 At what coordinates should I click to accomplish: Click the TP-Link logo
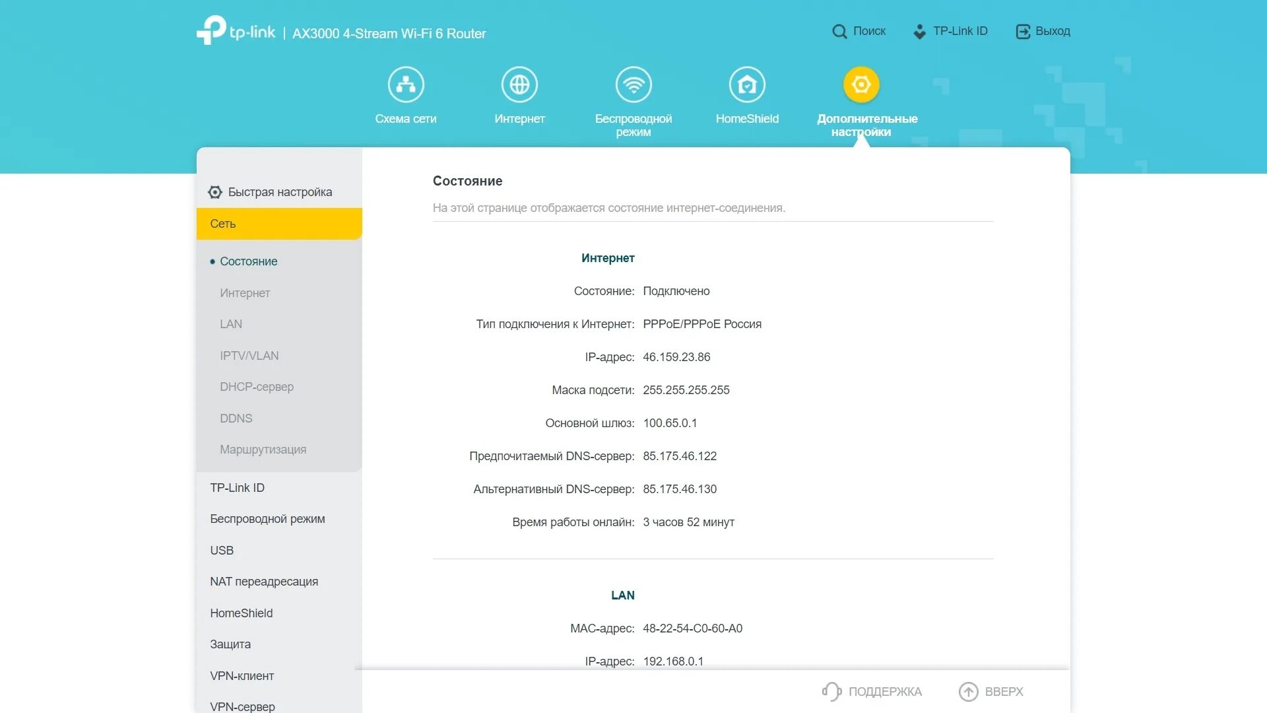click(236, 30)
